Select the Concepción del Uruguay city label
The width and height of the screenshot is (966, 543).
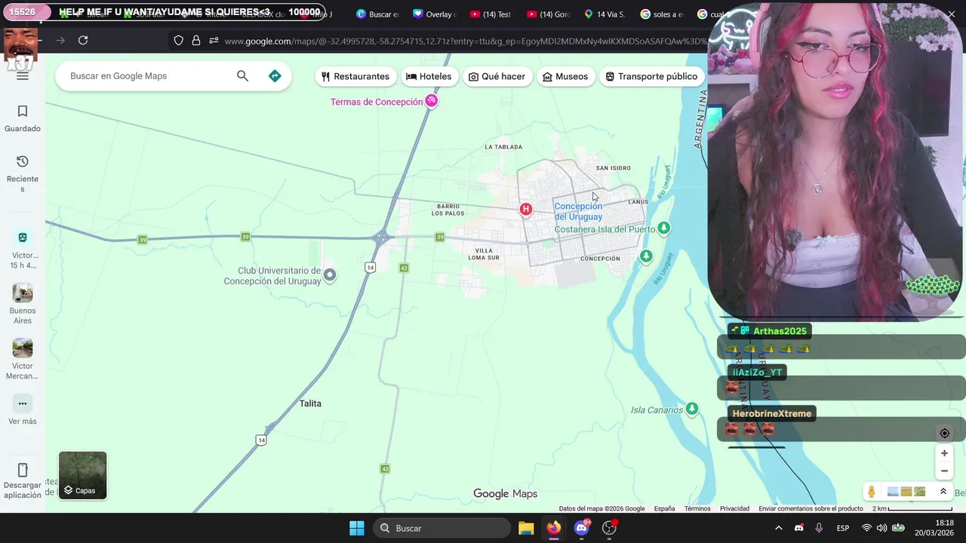pos(578,212)
